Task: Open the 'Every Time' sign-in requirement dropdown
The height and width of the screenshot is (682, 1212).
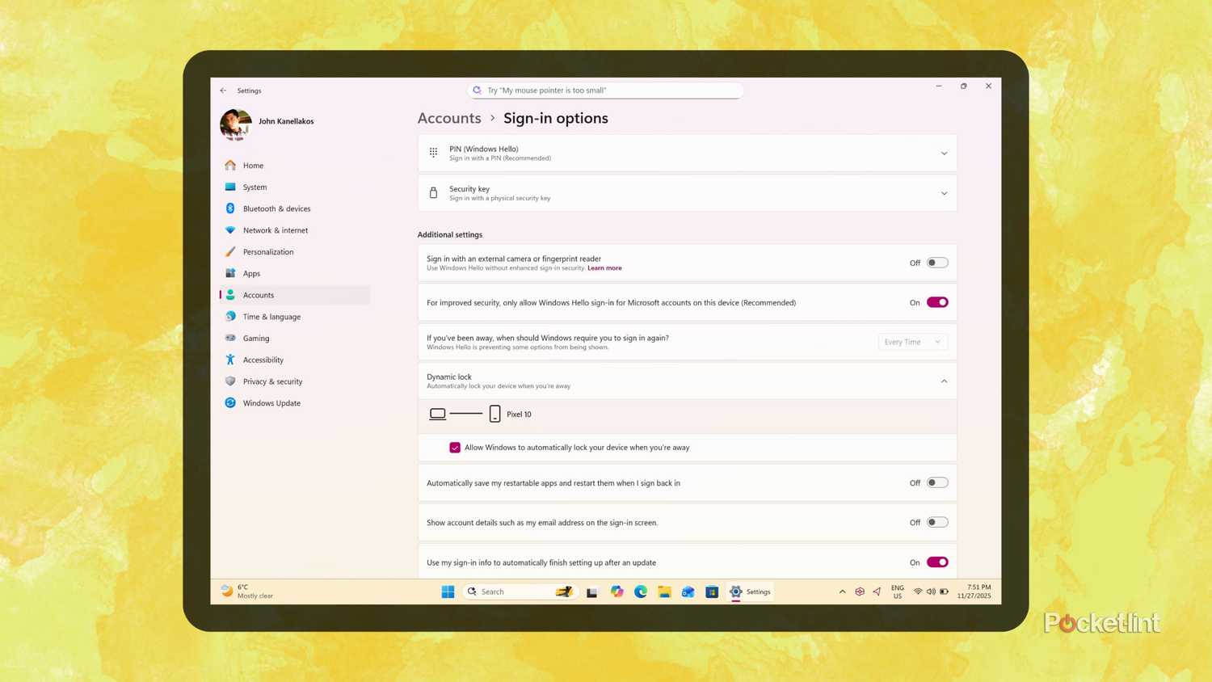Action: coord(911,342)
